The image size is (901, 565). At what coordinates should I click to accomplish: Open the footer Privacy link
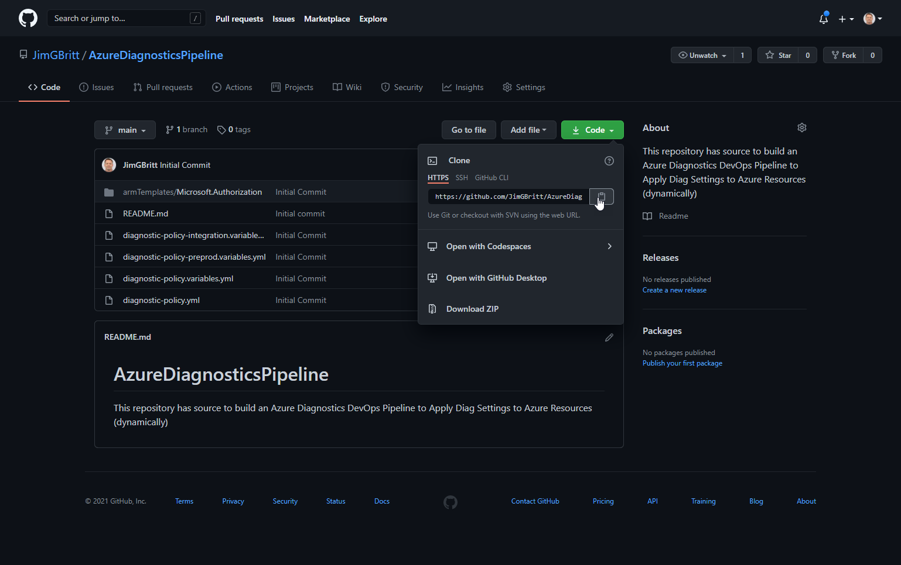[233, 501]
